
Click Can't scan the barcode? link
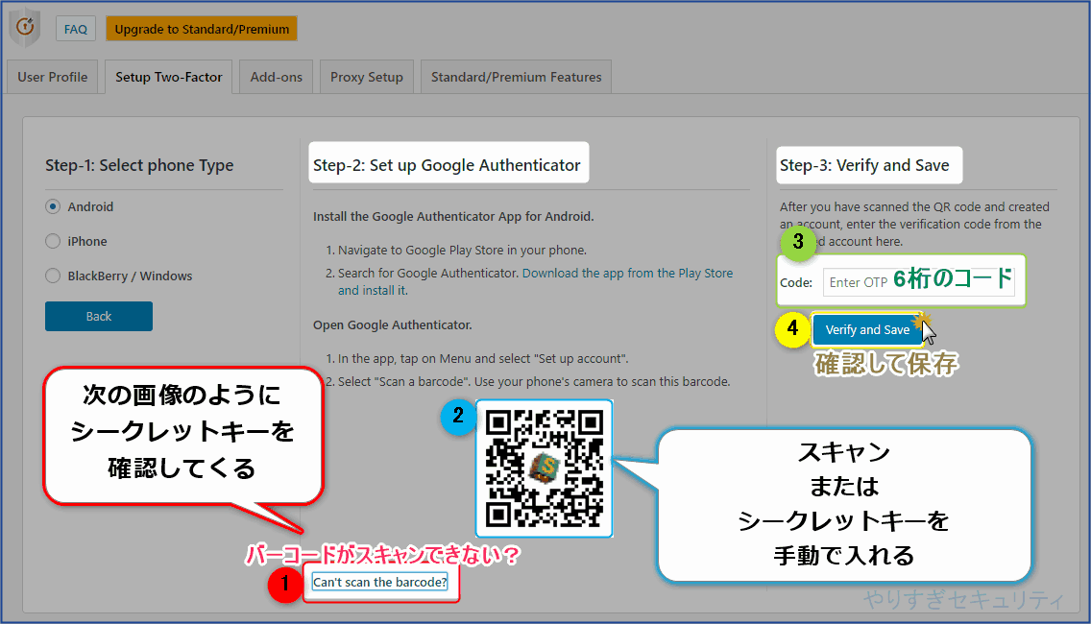380,583
